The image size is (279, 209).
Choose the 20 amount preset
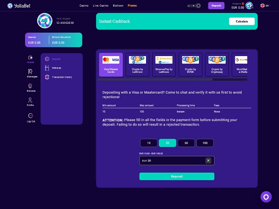tap(167, 143)
